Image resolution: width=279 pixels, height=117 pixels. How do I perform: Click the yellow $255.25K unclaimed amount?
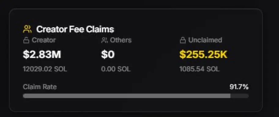(203, 55)
